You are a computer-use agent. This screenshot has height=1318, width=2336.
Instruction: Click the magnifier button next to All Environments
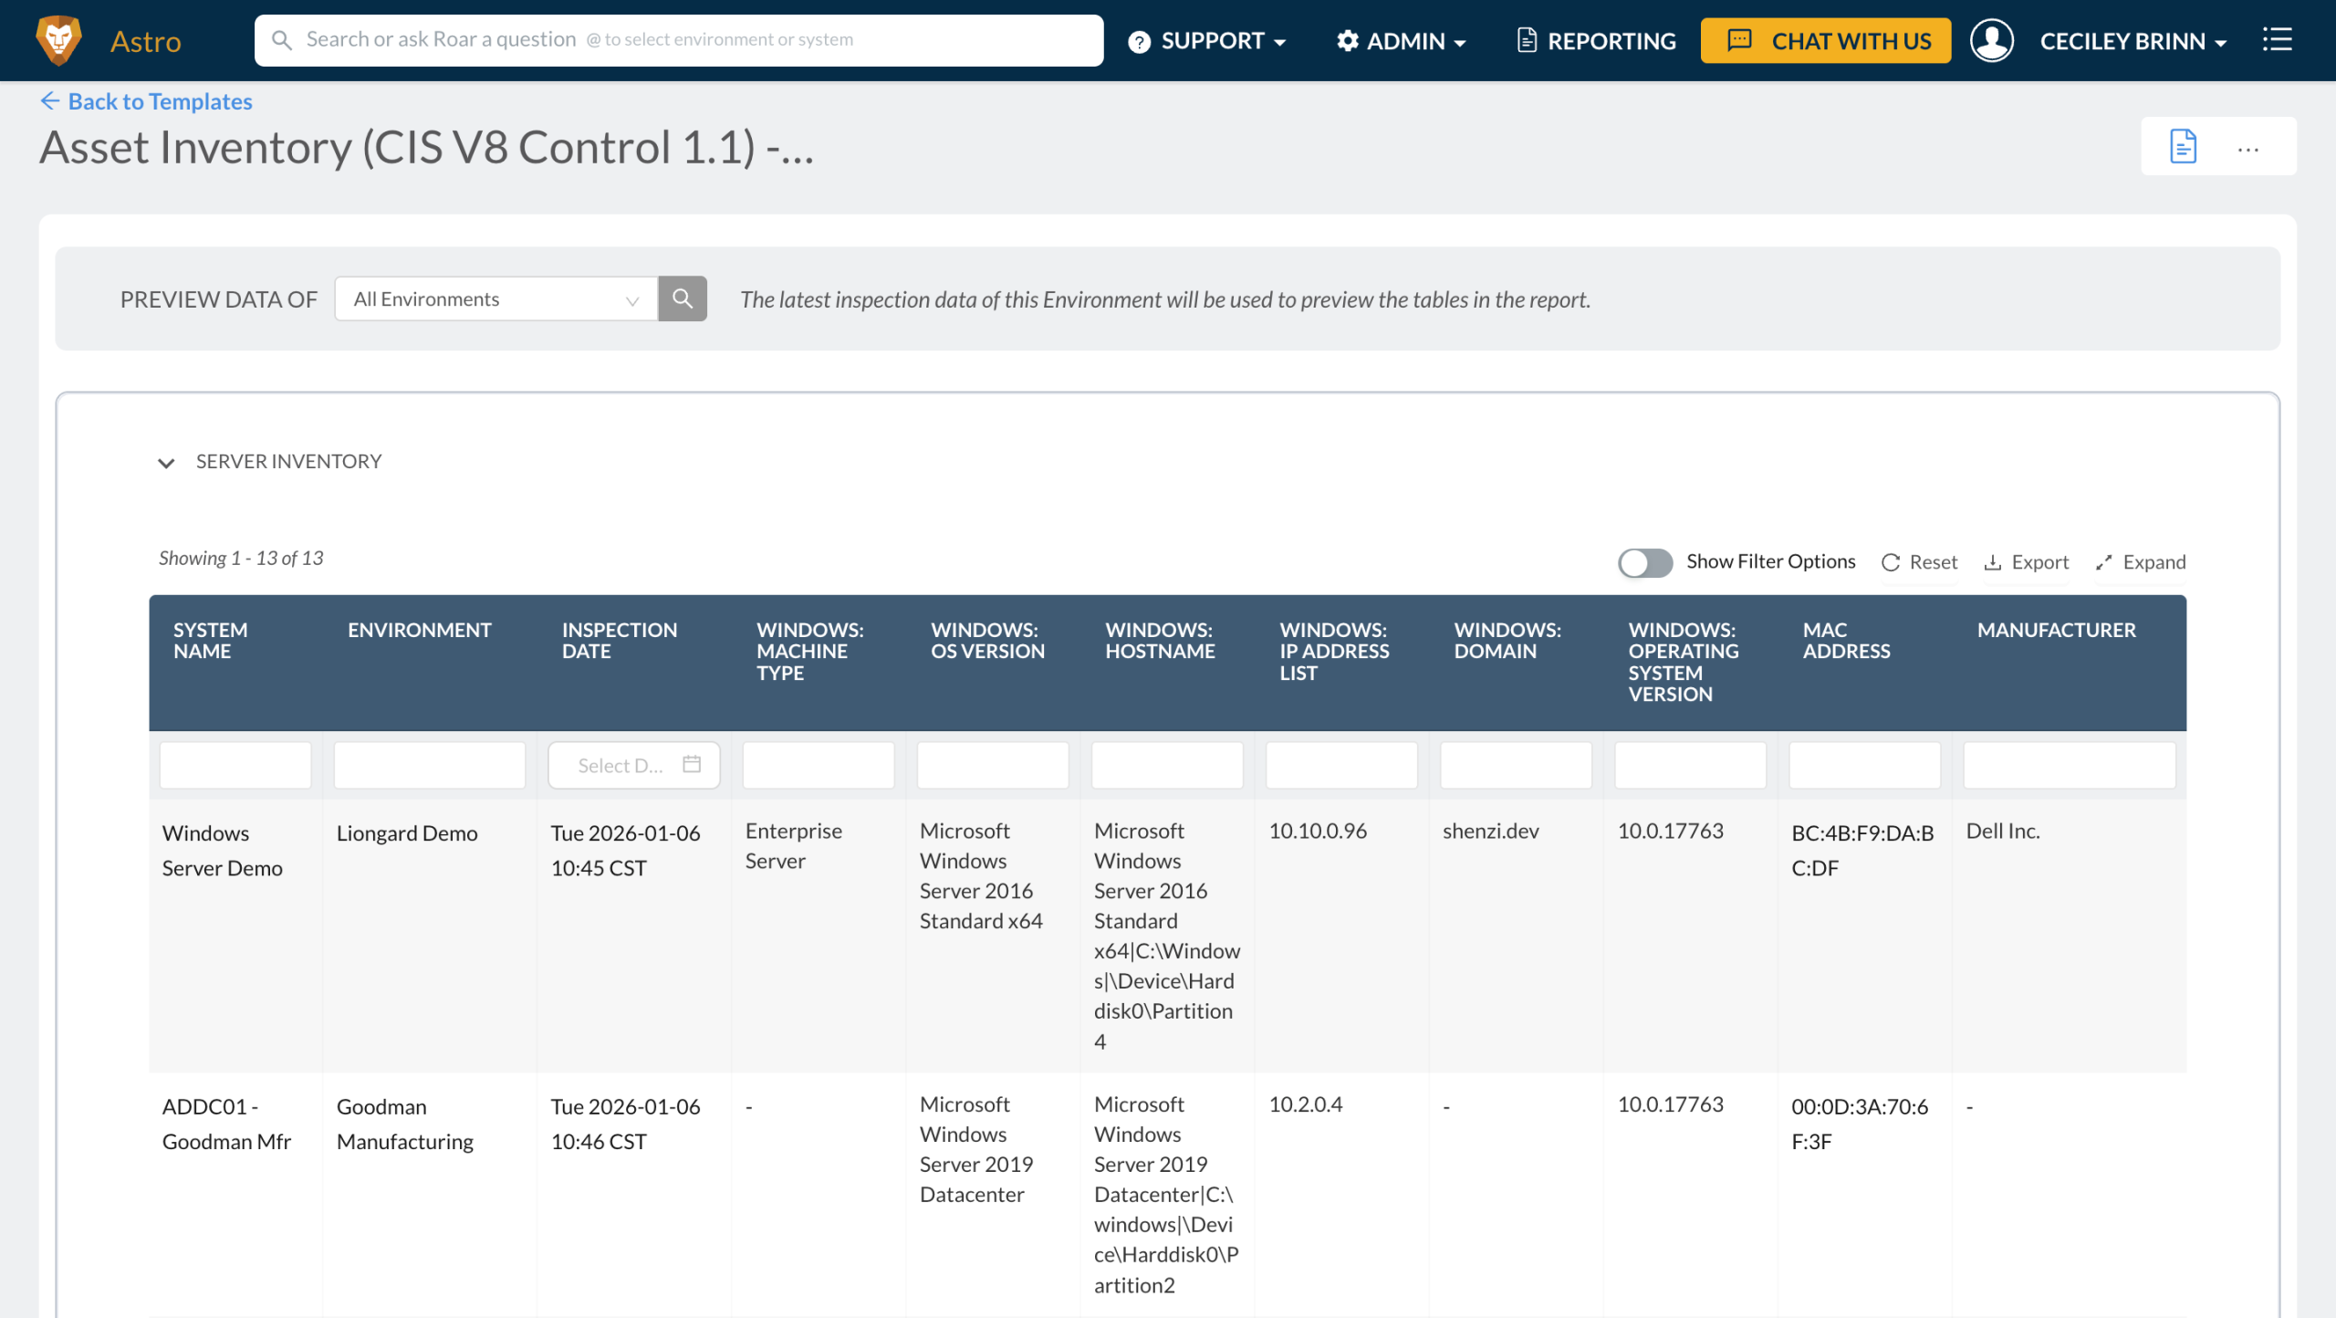[683, 298]
